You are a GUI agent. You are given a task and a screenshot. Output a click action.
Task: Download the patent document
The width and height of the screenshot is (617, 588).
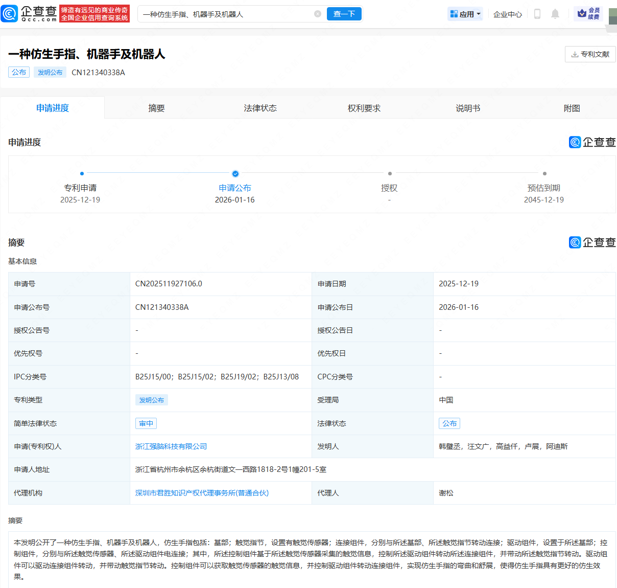pyautogui.click(x=590, y=54)
